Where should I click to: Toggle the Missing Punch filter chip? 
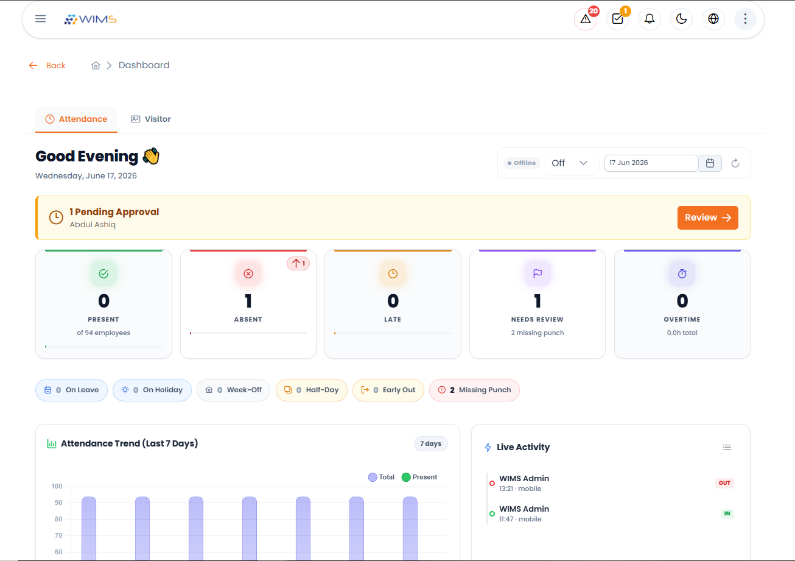(x=474, y=390)
